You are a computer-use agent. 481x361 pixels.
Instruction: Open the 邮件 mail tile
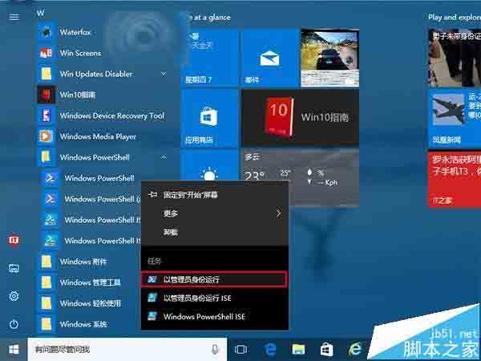click(x=270, y=58)
